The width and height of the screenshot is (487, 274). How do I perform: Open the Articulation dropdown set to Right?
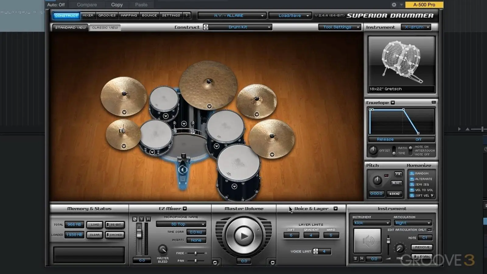[x=413, y=223]
